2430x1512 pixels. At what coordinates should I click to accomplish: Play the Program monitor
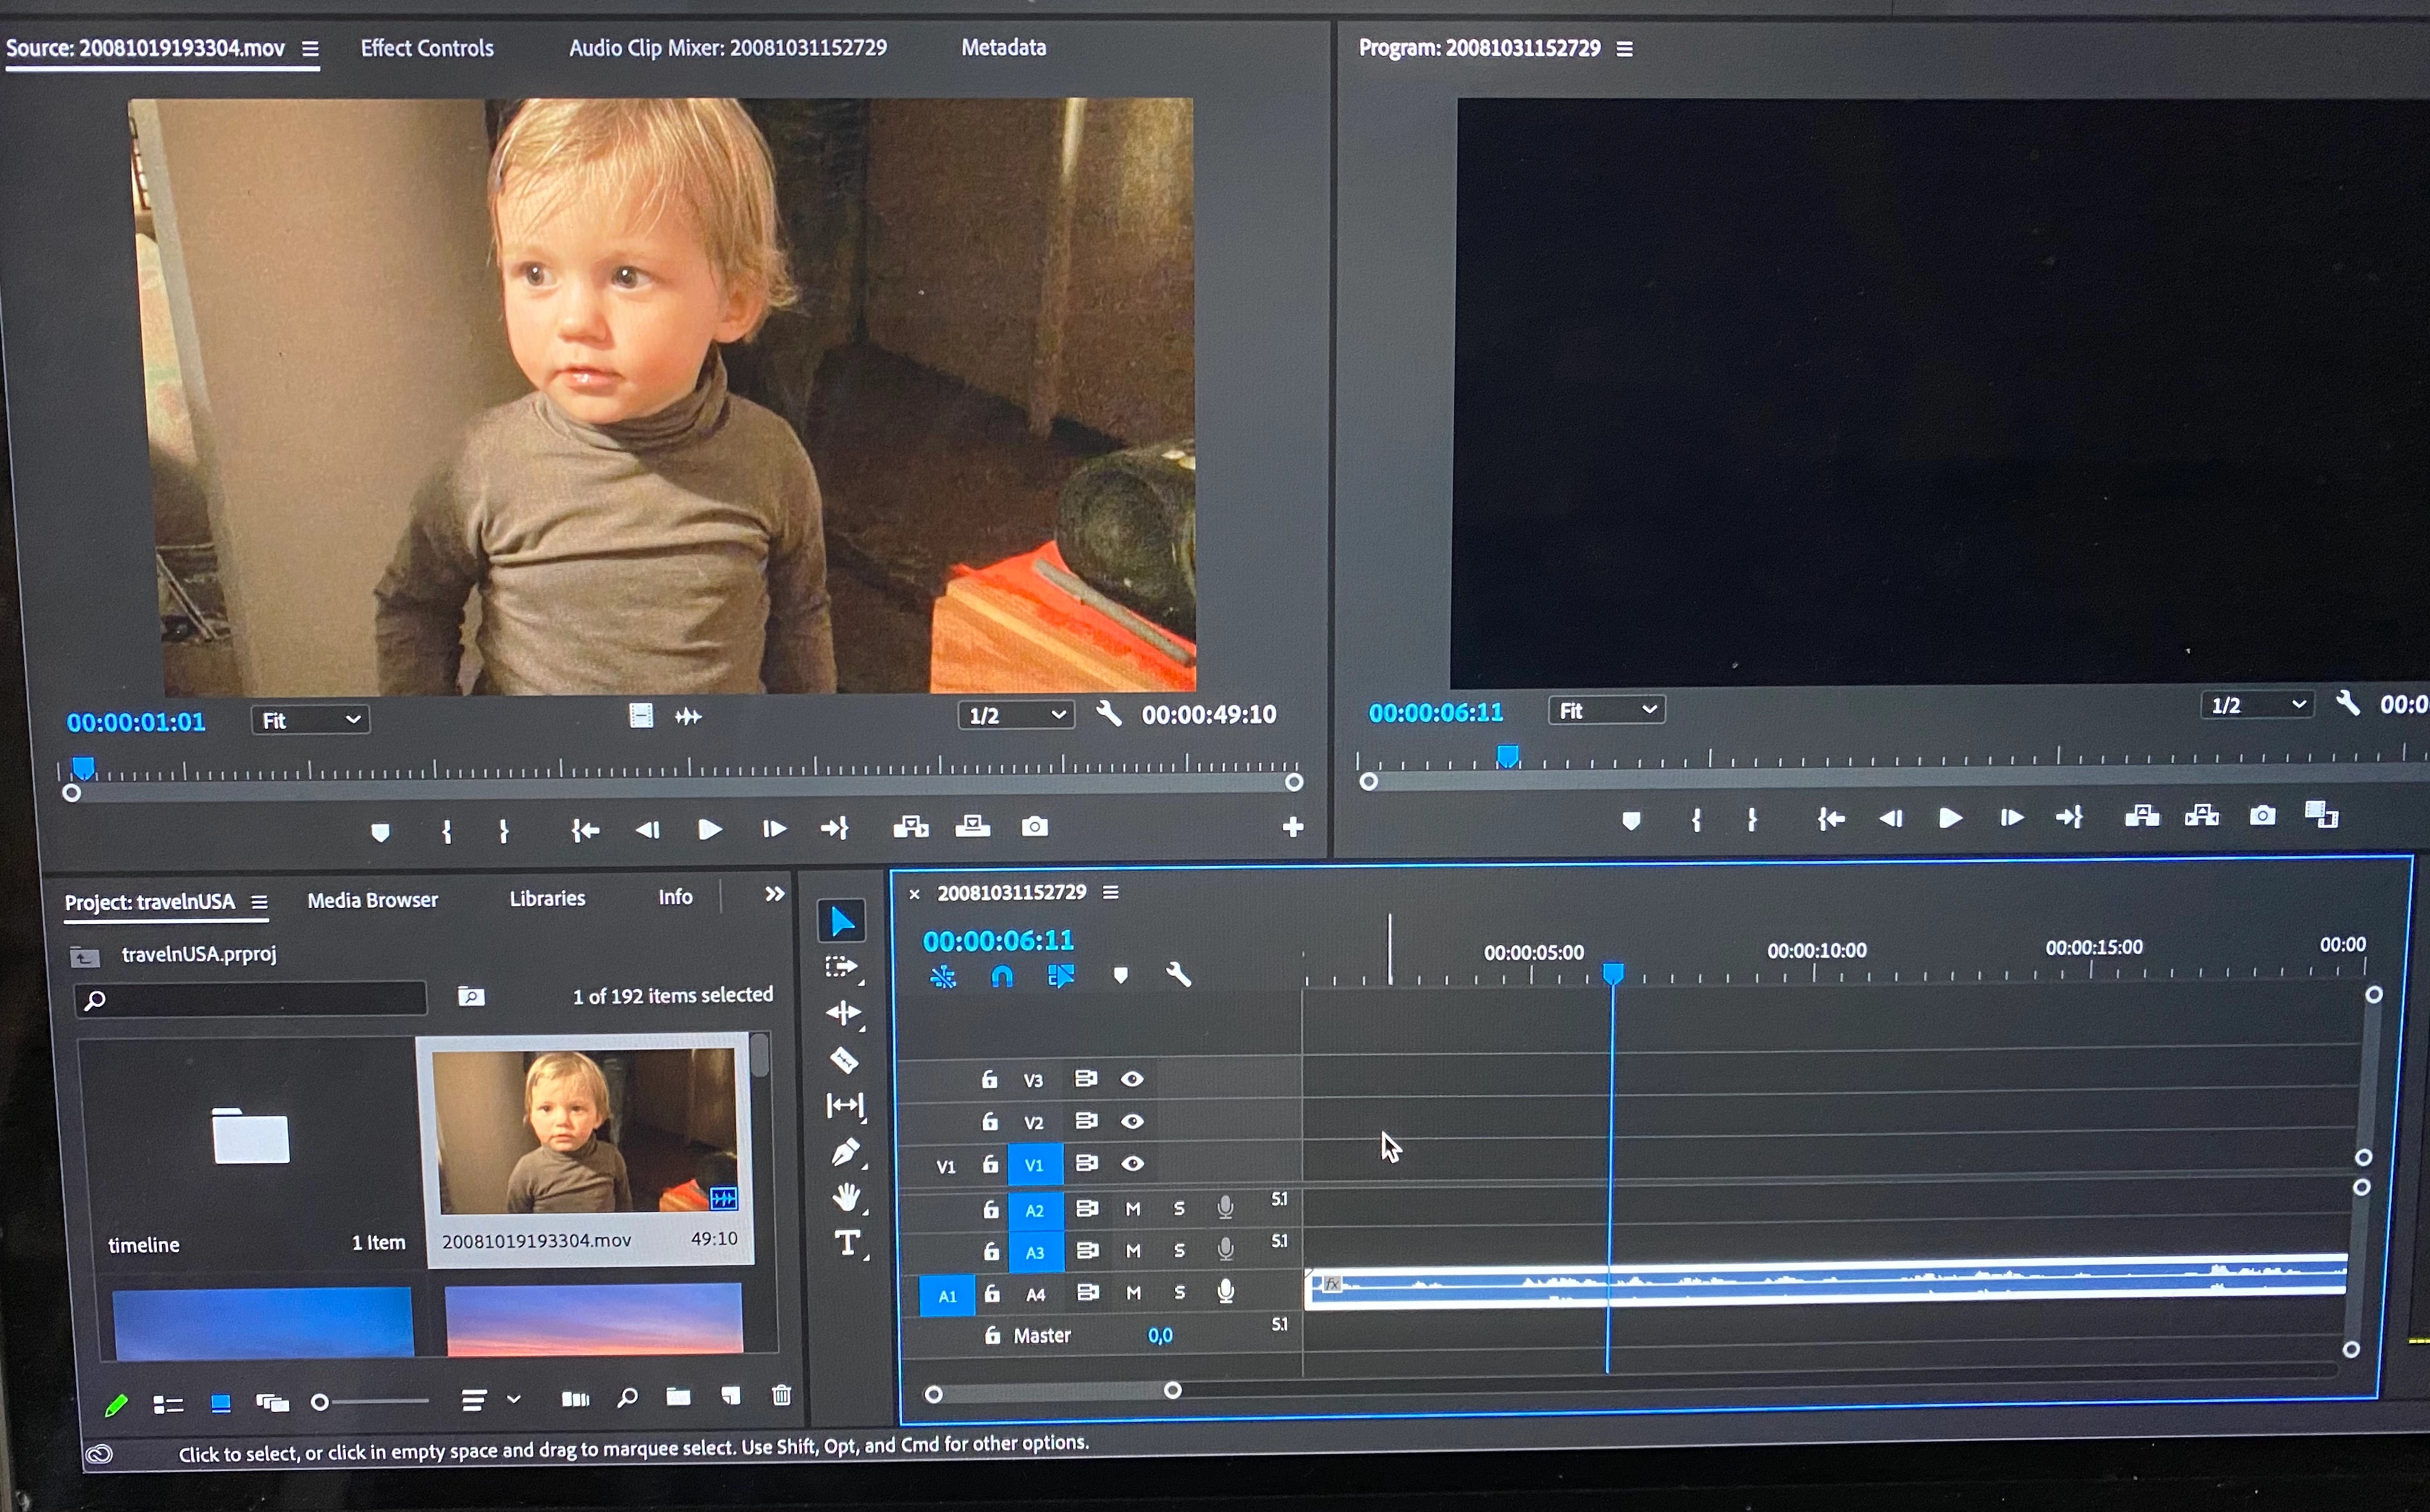click(1949, 818)
